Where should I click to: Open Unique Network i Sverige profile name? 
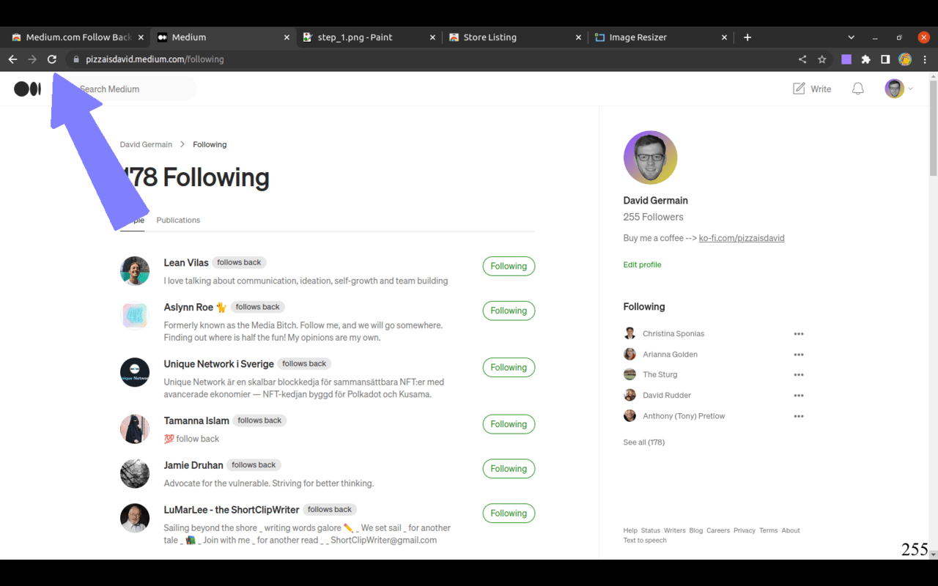pyautogui.click(x=219, y=364)
